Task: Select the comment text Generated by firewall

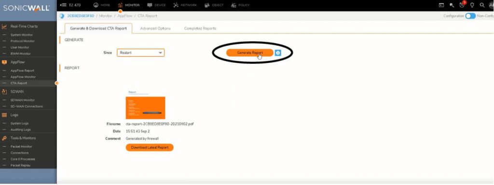Action: (x=142, y=138)
